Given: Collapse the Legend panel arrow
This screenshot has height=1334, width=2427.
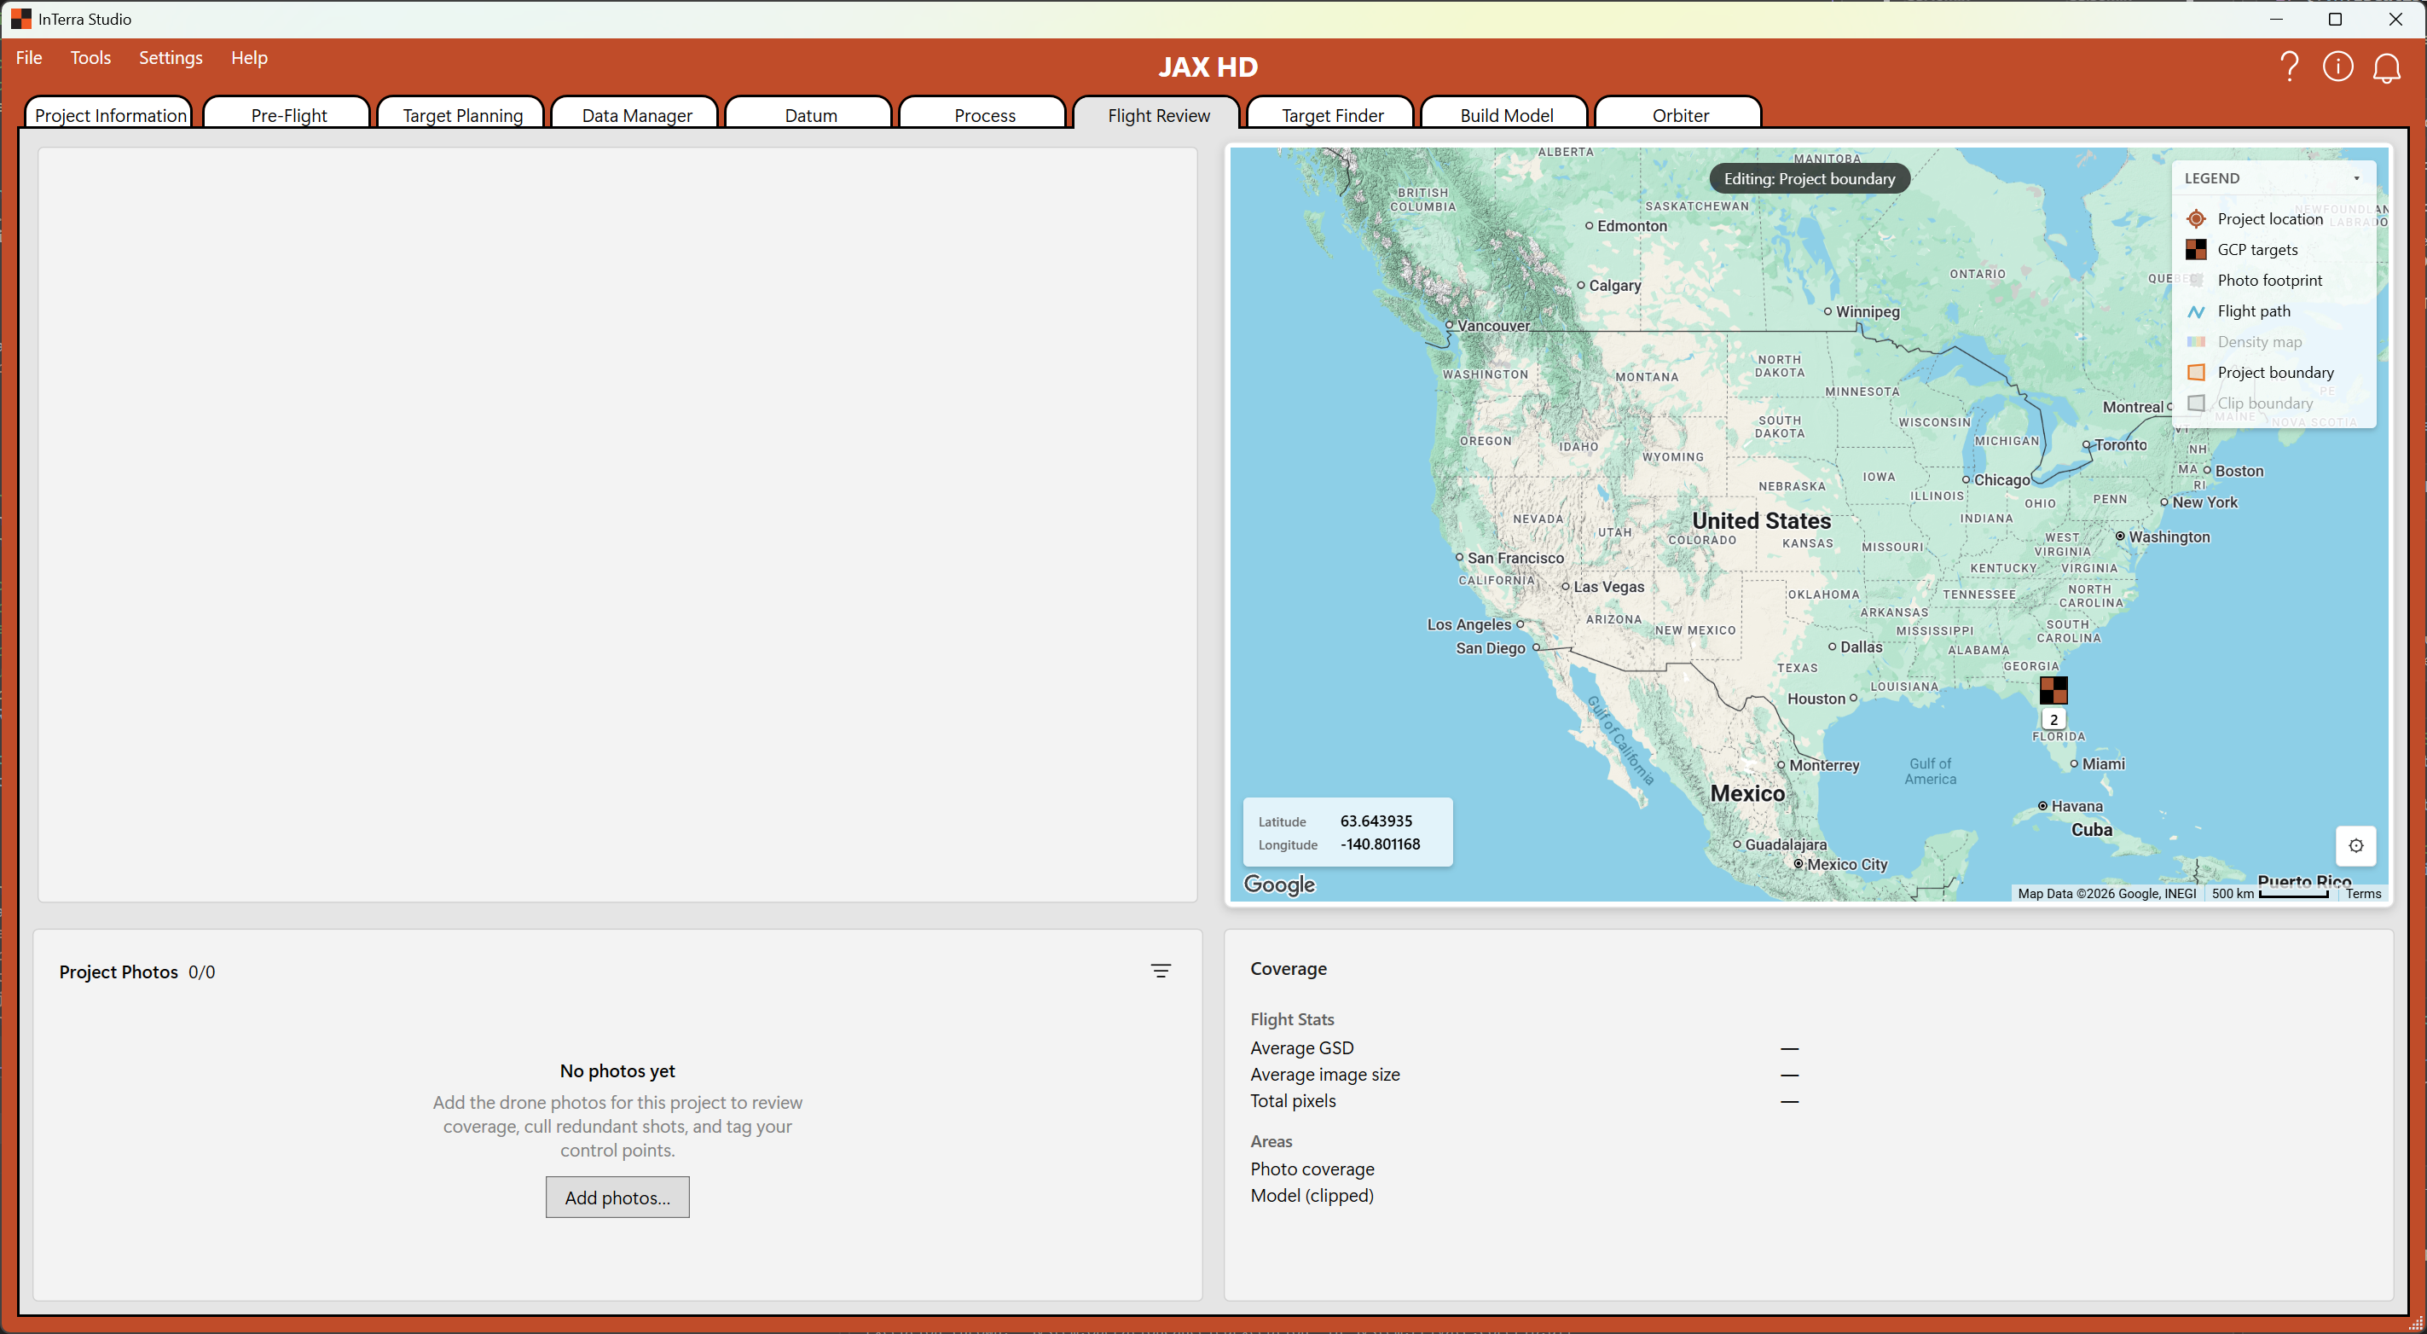Looking at the screenshot, I should point(2356,178).
